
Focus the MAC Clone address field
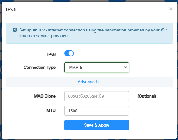(x=96, y=96)
